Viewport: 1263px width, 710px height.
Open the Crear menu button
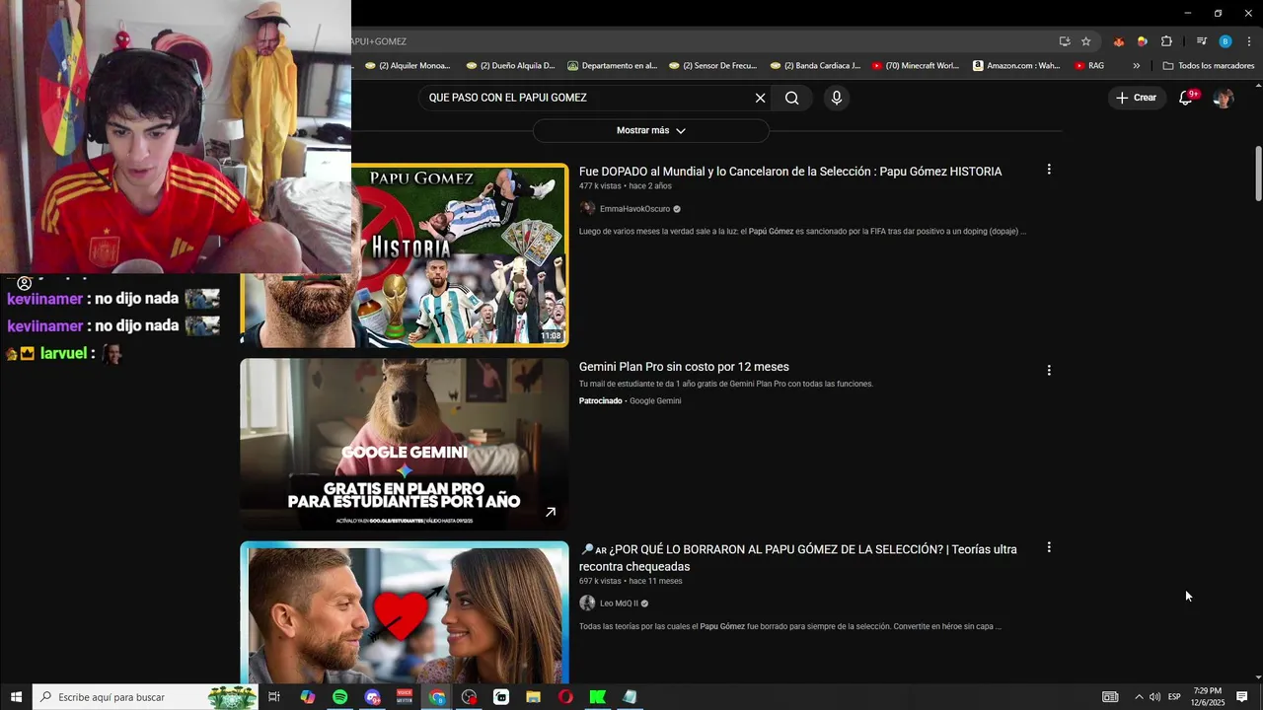click(x=1136, y=98)
